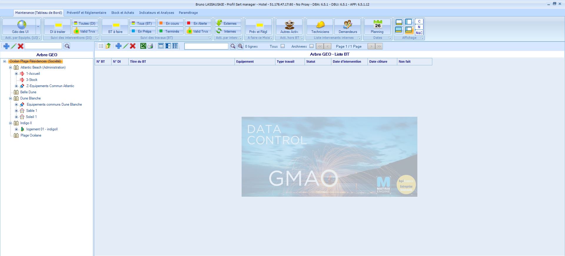The width and height of the screenshot is (565, 256).
Task: Select left-and-bottom layout in Affichage
Action: coord(409,30)
